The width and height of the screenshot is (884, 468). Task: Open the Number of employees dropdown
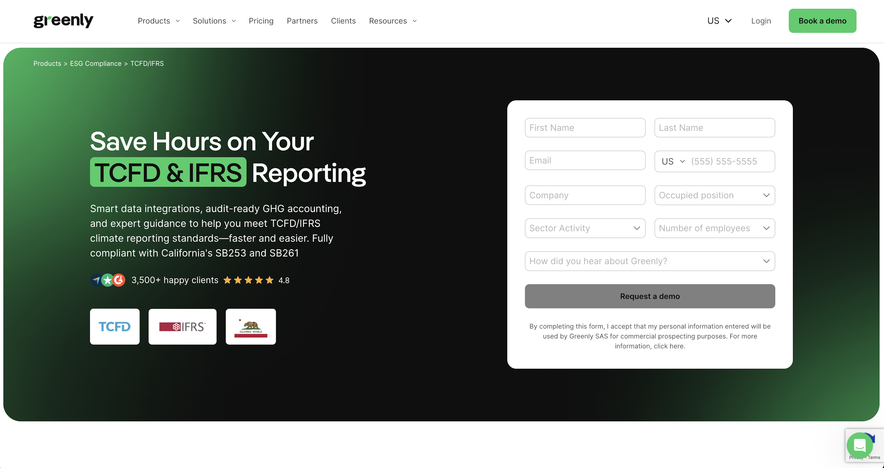(x=715, y=228)
